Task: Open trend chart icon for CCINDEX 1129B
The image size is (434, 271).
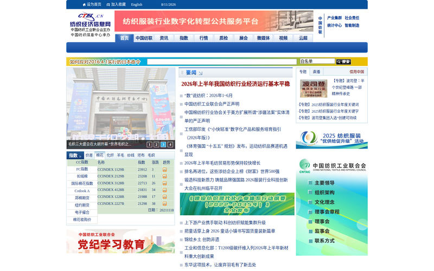Action: pyautogui.click(x=165, y=170)
